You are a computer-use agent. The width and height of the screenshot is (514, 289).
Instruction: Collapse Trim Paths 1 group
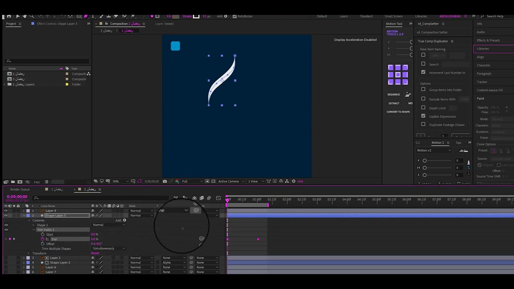click(34, 230)
